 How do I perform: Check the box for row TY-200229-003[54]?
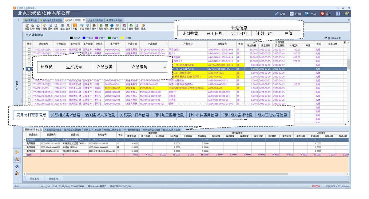29,92
